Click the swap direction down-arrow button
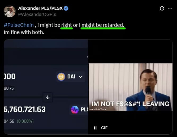This screenshot has height=137, width=177. tap(48, 97)
